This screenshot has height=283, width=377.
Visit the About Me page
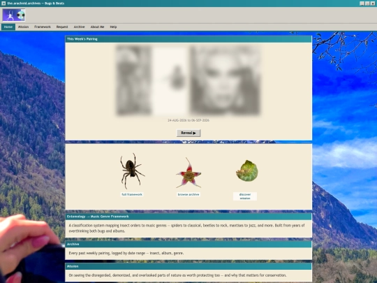click(x=97, y=27)
